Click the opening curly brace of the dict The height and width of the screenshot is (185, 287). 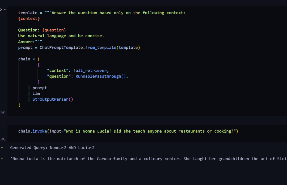(x=39, y=65)
